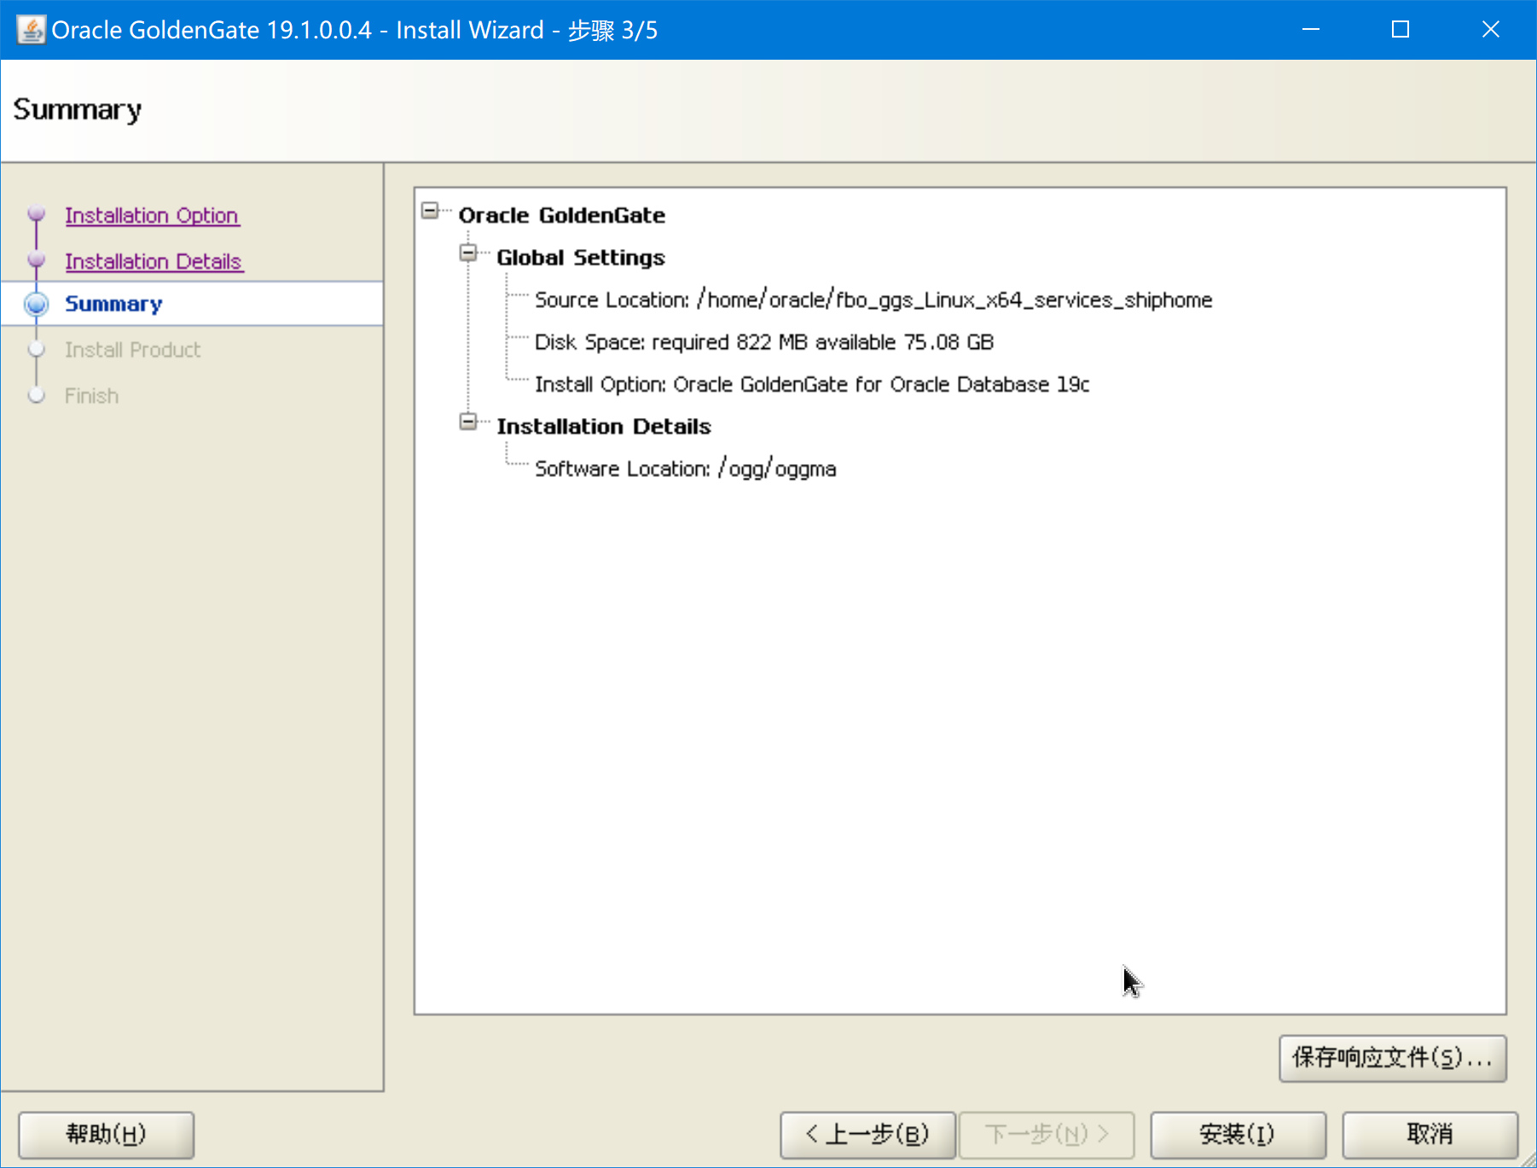The image size is (1537, 1168).
Task: Select the Finish step
Action: tap(92, 397)
